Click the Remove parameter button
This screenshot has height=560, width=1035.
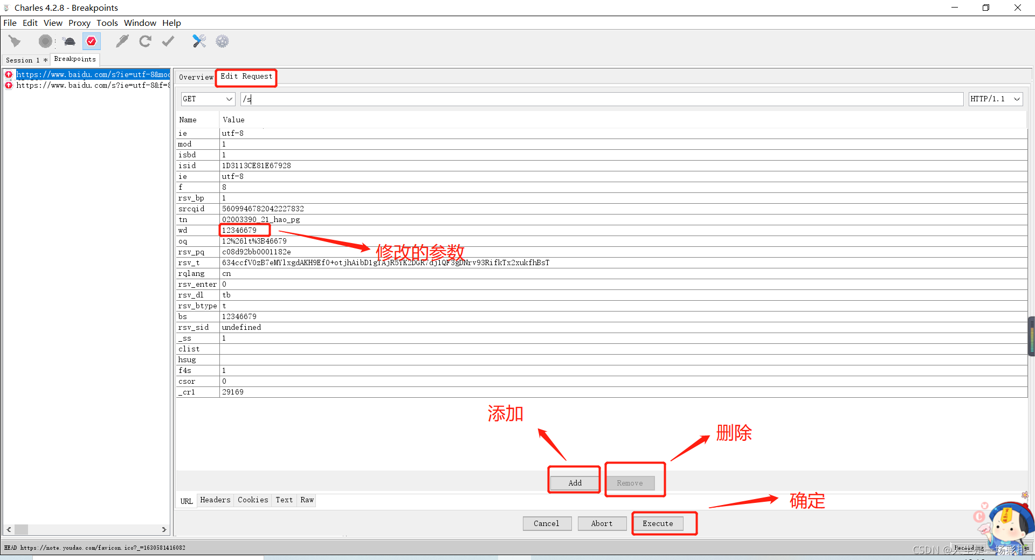[x=630, y=483]
